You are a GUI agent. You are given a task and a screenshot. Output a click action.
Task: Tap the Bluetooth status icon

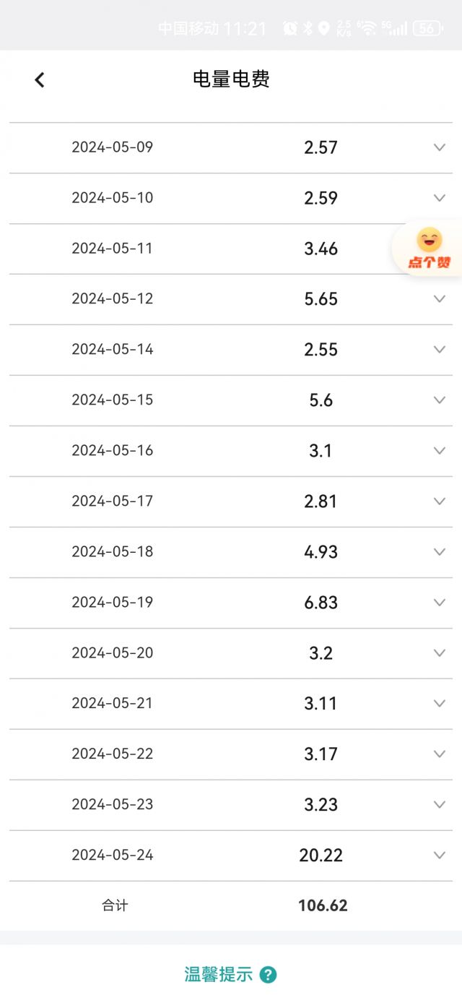[x=308, y=28]
